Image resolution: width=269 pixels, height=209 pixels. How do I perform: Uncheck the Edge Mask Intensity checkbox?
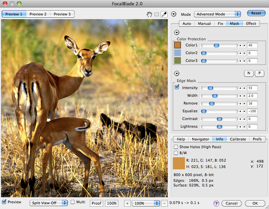coord(177,87)
